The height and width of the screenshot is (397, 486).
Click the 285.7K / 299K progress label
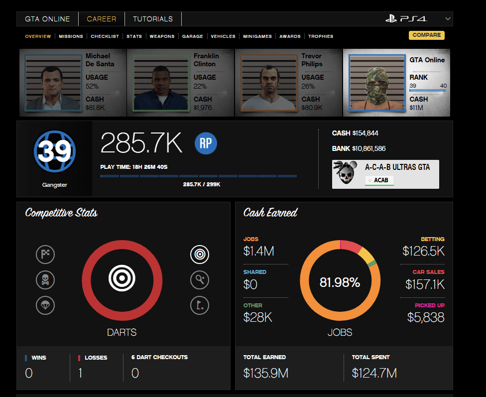tap(202, 184)
